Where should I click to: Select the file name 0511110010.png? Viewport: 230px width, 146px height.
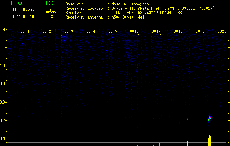pyautogui.click(x=19, y=9)
